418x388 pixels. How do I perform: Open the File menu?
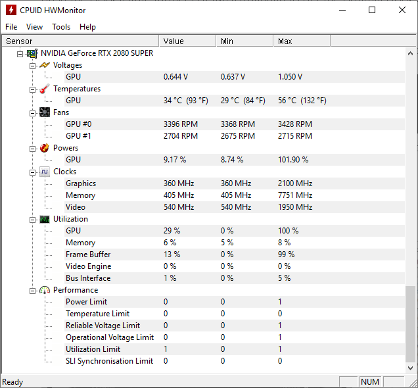(11, 27)
